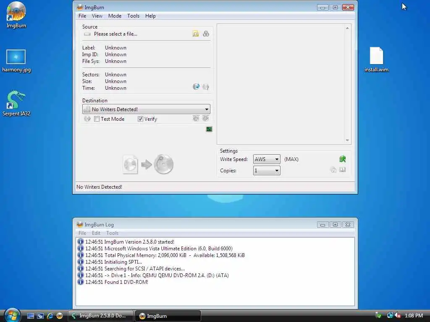The image size is (430, 322).
Task: Open the File menu in ImgBurn
Action: click(82, 16)
